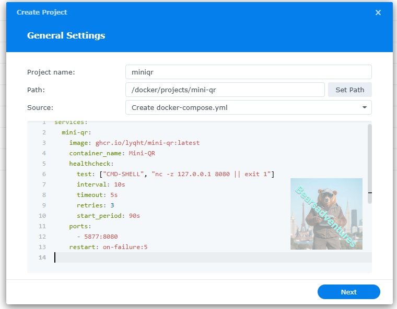Click line number 6 in the gutter
The height and width of the screenshot is (309, 397).
(x=44, y=174)
